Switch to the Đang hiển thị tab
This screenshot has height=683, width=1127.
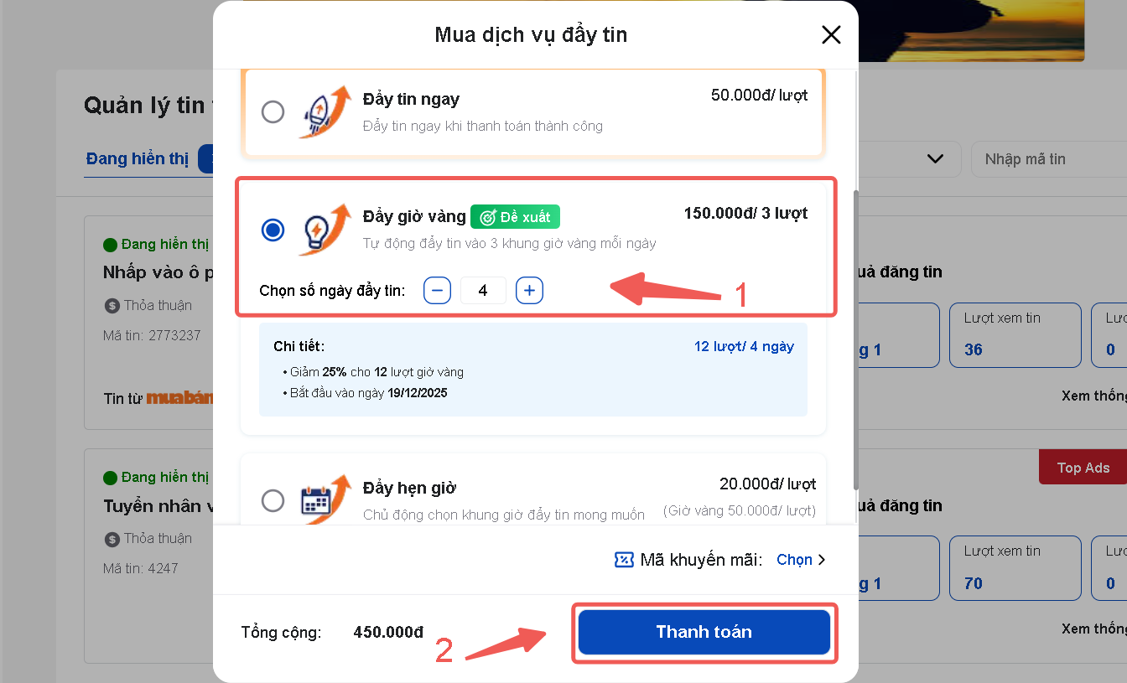point(137,158)
